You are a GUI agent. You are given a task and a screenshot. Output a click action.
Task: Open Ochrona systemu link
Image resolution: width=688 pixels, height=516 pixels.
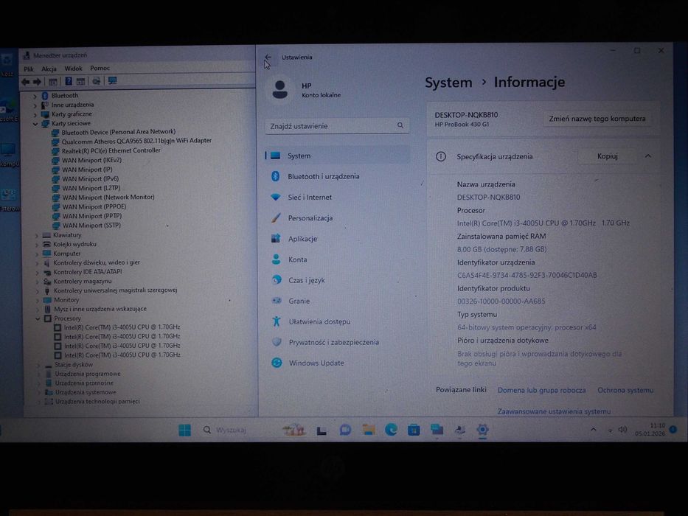625,390
